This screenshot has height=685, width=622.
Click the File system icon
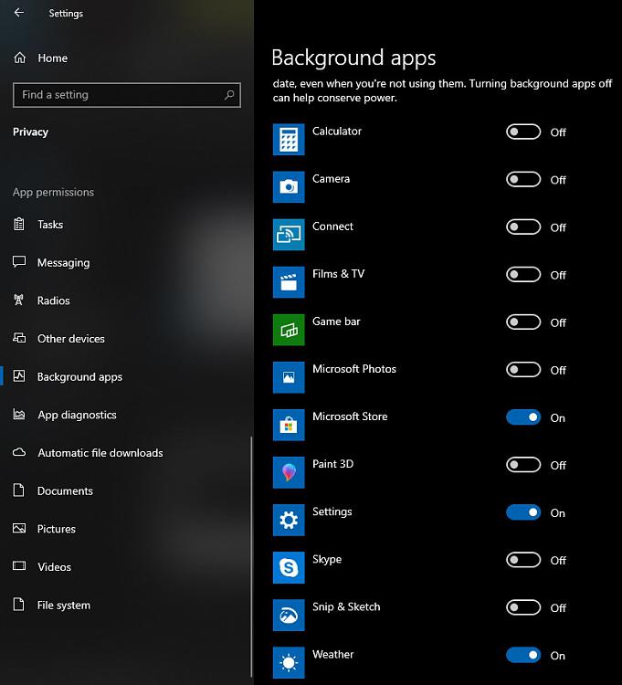click(x=19, y=605)
